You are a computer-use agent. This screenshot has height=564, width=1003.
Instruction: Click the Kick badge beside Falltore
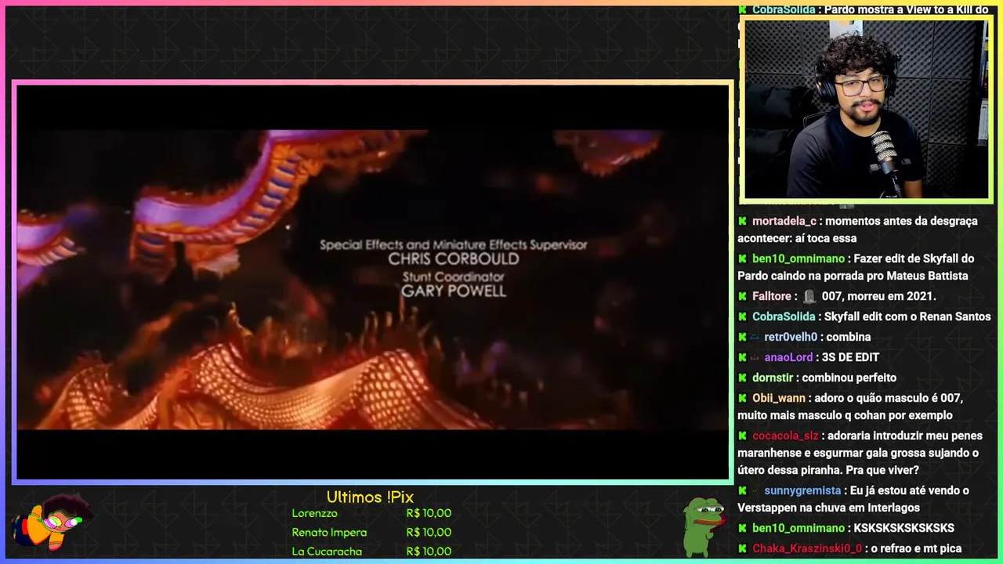(742, 296)
